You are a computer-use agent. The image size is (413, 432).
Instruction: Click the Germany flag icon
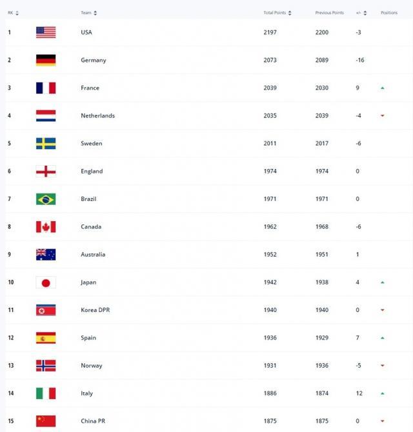coord(46,60)
